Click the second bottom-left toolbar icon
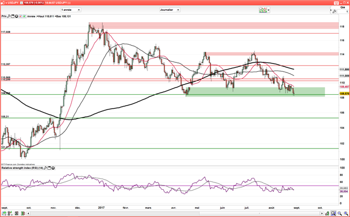 [x=10, y=213]
